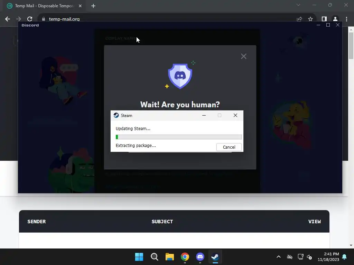The width and height of the screenshot is (354, 265).
Task: Open the Windows Start menu
Action: coord(139,257)
